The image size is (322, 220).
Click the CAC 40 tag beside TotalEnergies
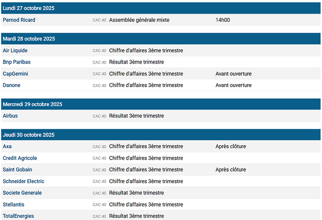(99, 216)
